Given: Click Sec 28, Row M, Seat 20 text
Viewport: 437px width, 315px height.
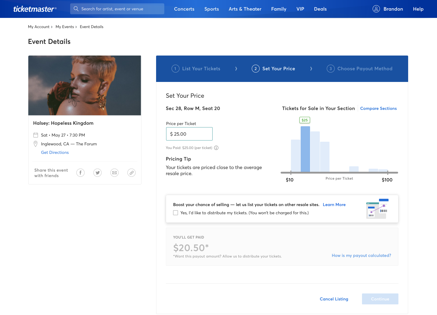Looking at the screenshot, I should [193, 108].
